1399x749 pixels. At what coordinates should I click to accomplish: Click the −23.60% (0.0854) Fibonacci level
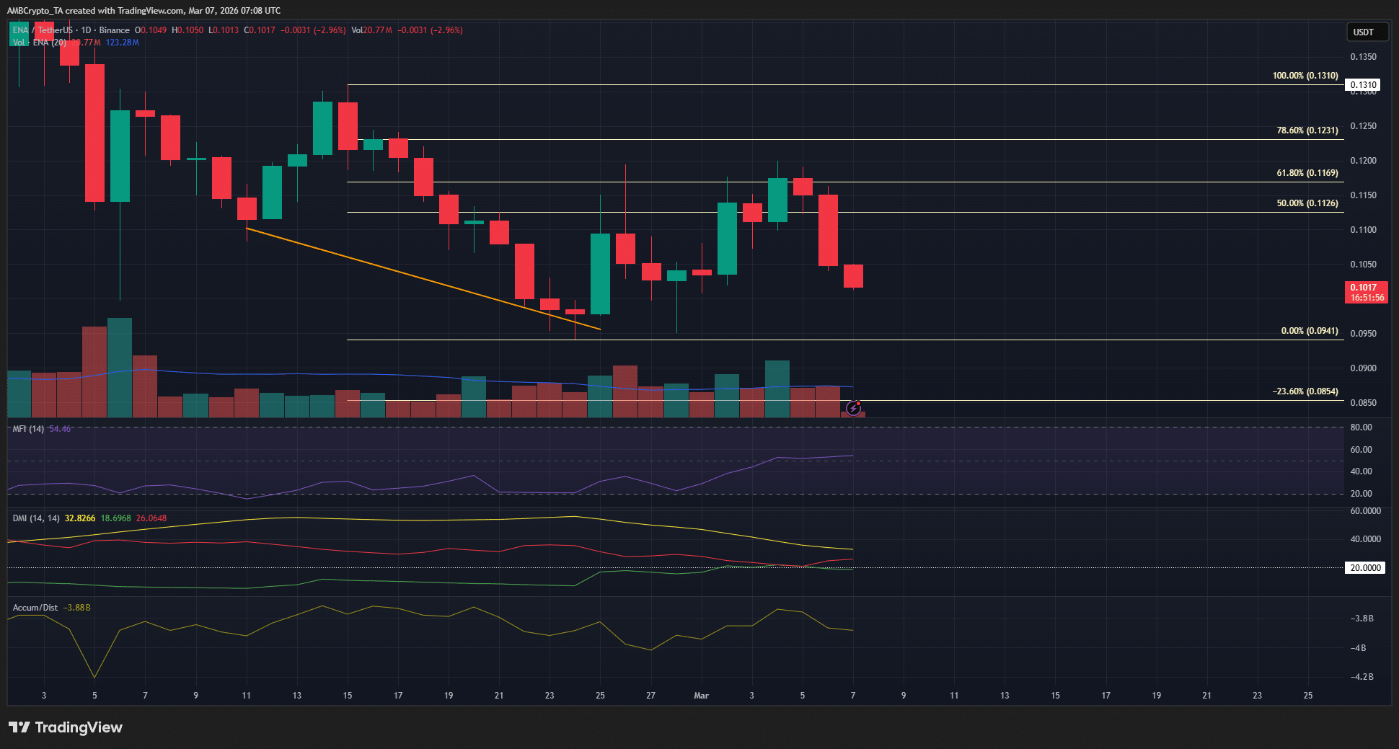pos(1305,391)
